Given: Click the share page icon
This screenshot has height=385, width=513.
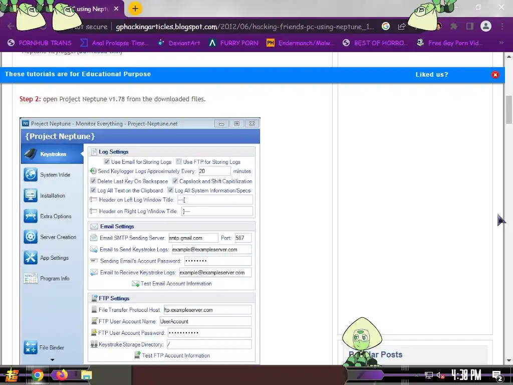Looking at the screenshot, I should click(402, 26).
